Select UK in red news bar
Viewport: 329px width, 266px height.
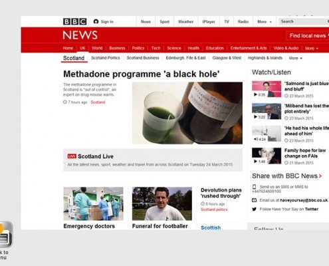[x=82, y=48]
